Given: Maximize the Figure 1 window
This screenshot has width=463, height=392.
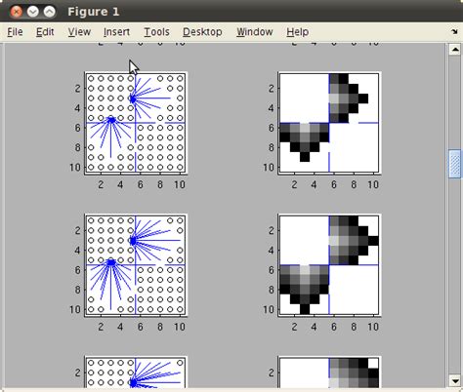Looking at the screenshot, I should pyautogui.click(x=50, y=12).
